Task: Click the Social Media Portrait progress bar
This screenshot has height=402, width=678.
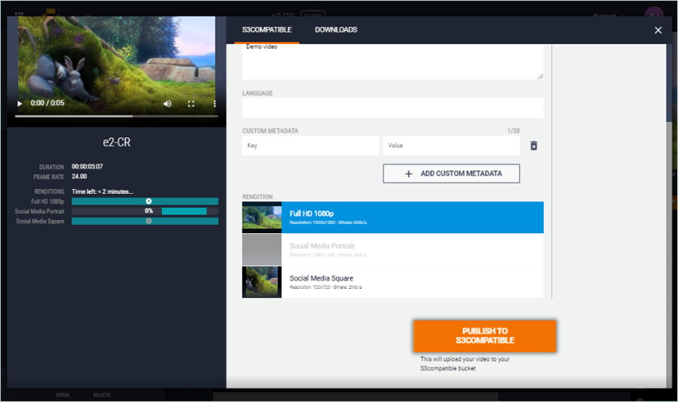Action: point(145,211)
